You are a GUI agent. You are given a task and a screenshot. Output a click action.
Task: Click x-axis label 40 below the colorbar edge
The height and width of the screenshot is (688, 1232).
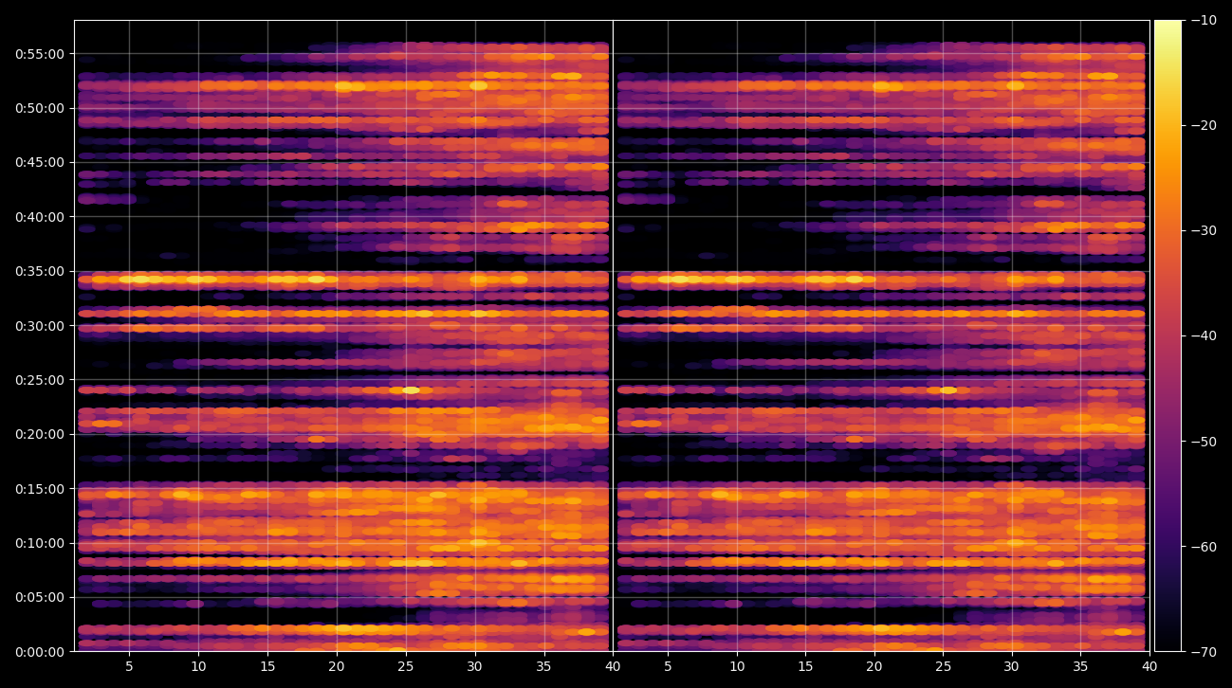coord(1149,667)
